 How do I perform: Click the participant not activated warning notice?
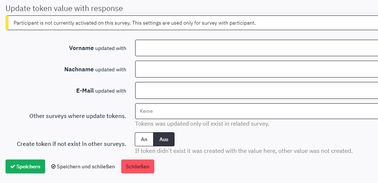tap(134, 23)
